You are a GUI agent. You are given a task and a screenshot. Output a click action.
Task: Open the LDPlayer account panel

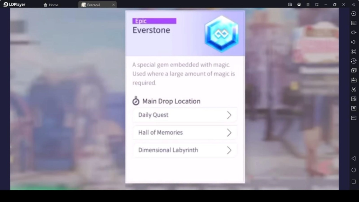tap(299, 5)
